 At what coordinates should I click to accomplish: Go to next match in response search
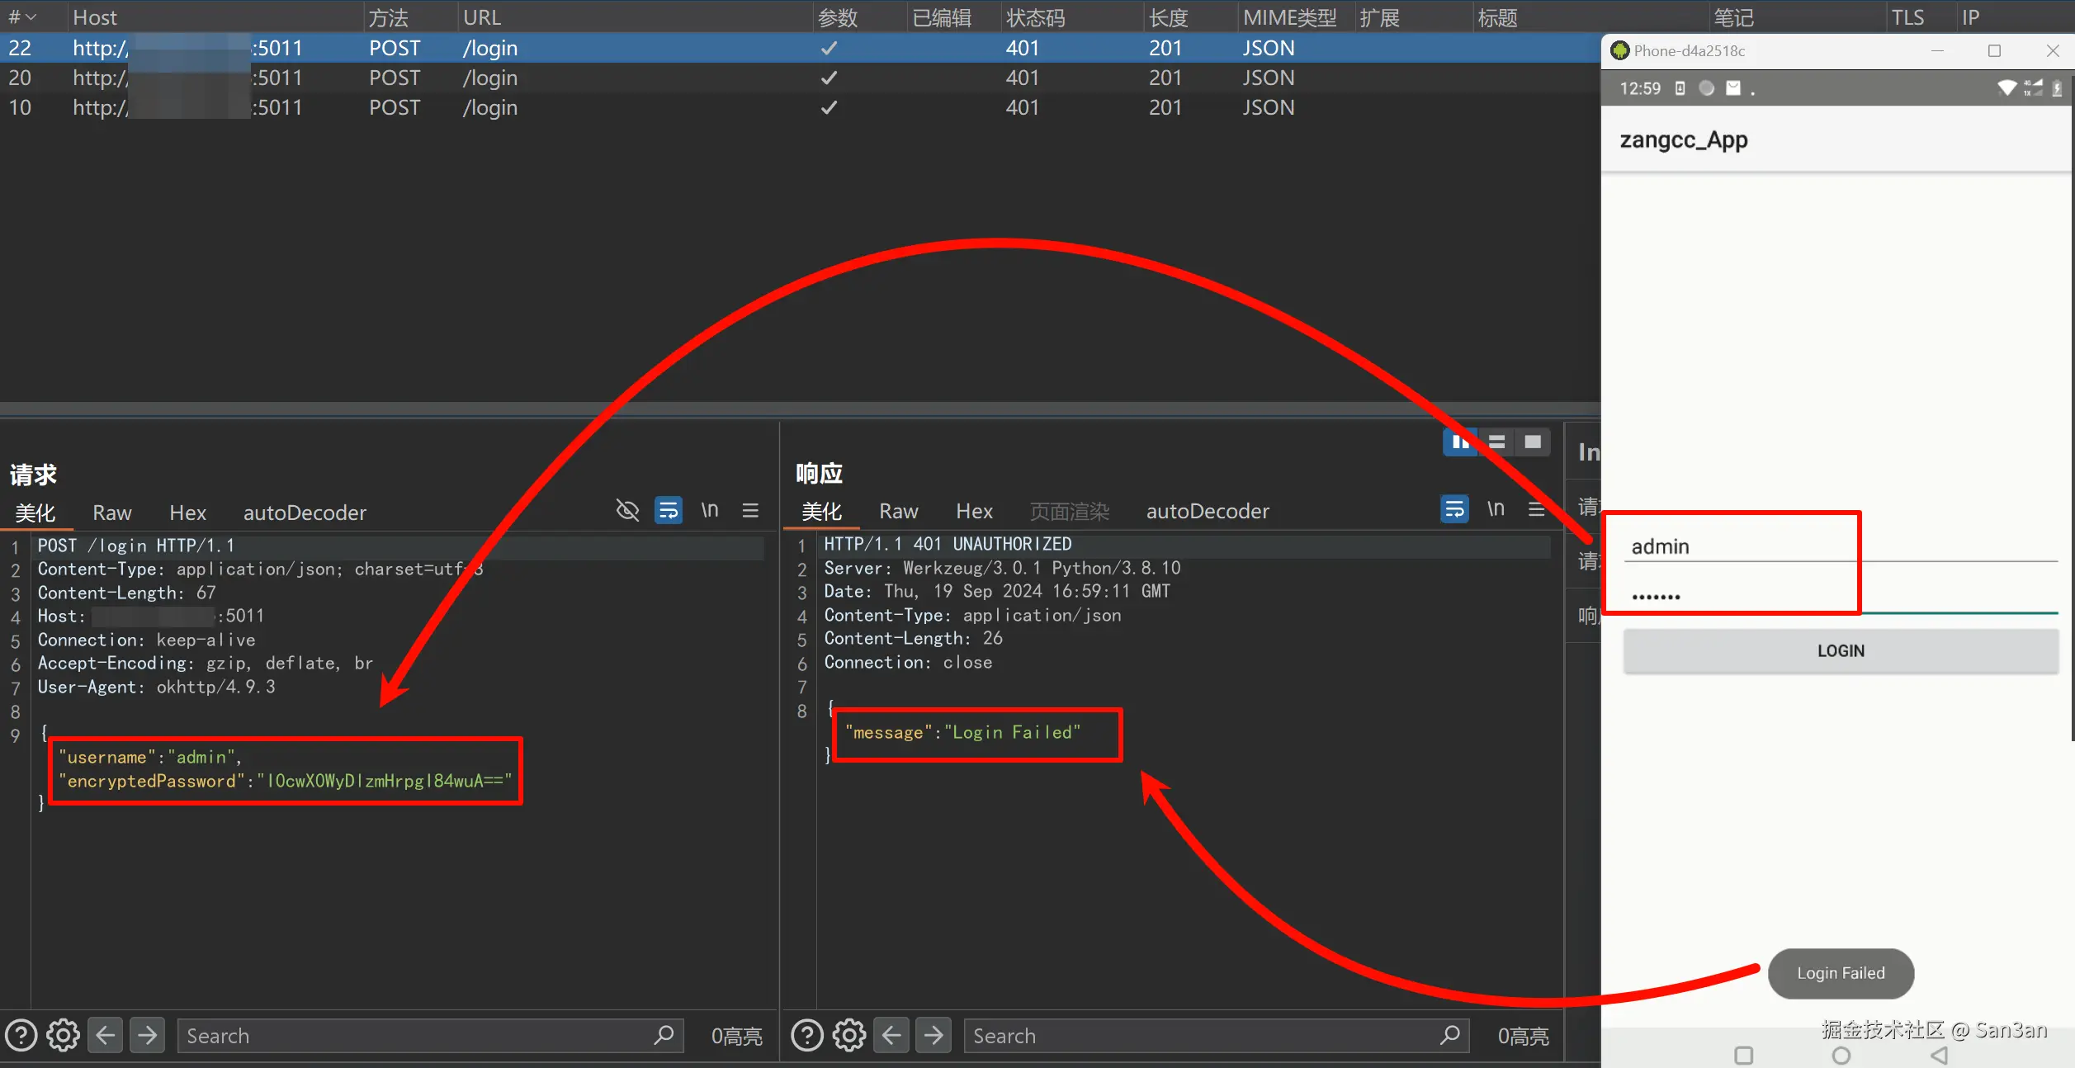tap(934, 1035)
